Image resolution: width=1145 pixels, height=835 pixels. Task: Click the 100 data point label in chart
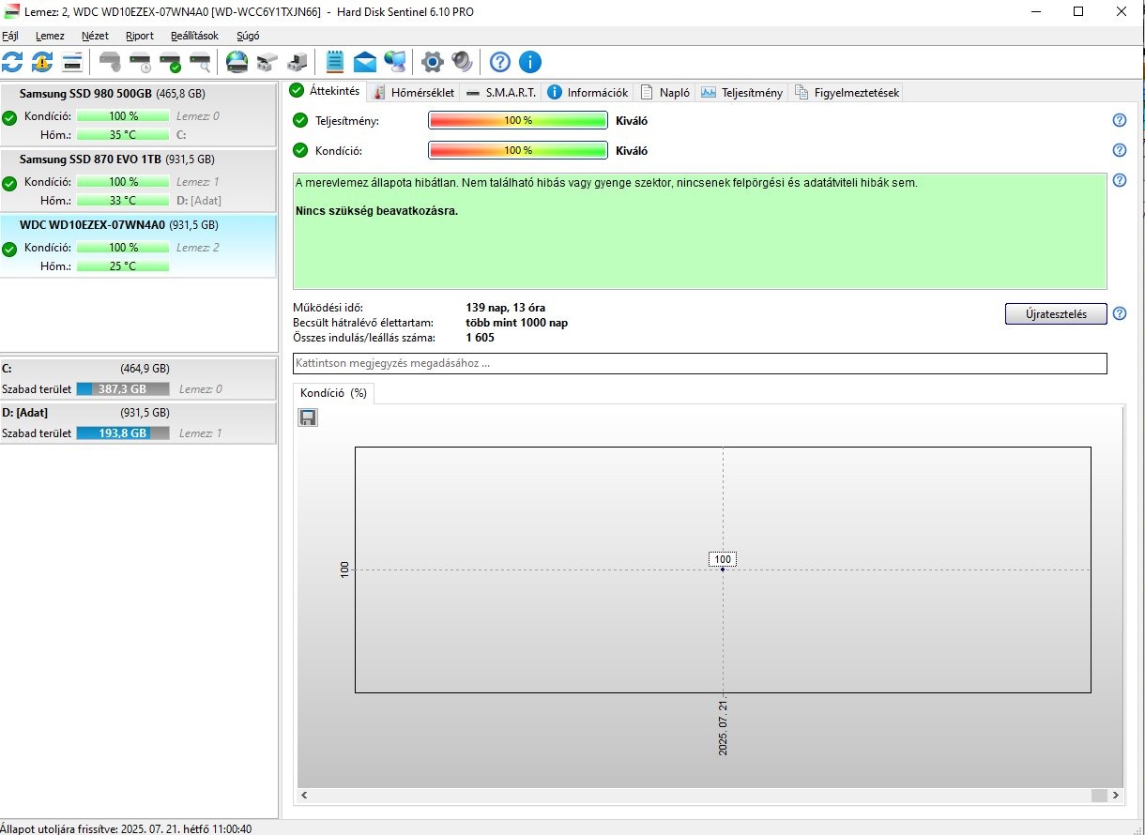[x=723, y=559]
